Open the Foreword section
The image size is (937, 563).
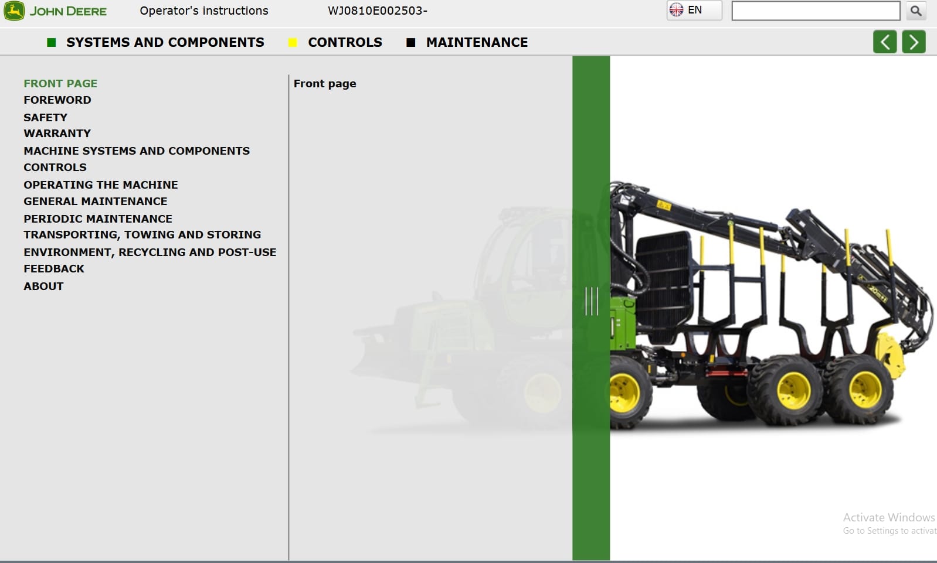click(57, 100)
